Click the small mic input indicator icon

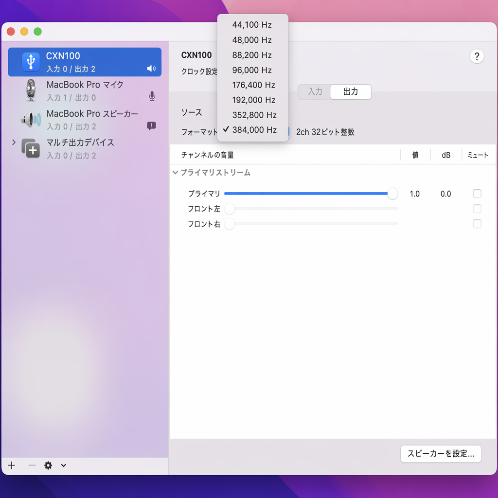152,96
